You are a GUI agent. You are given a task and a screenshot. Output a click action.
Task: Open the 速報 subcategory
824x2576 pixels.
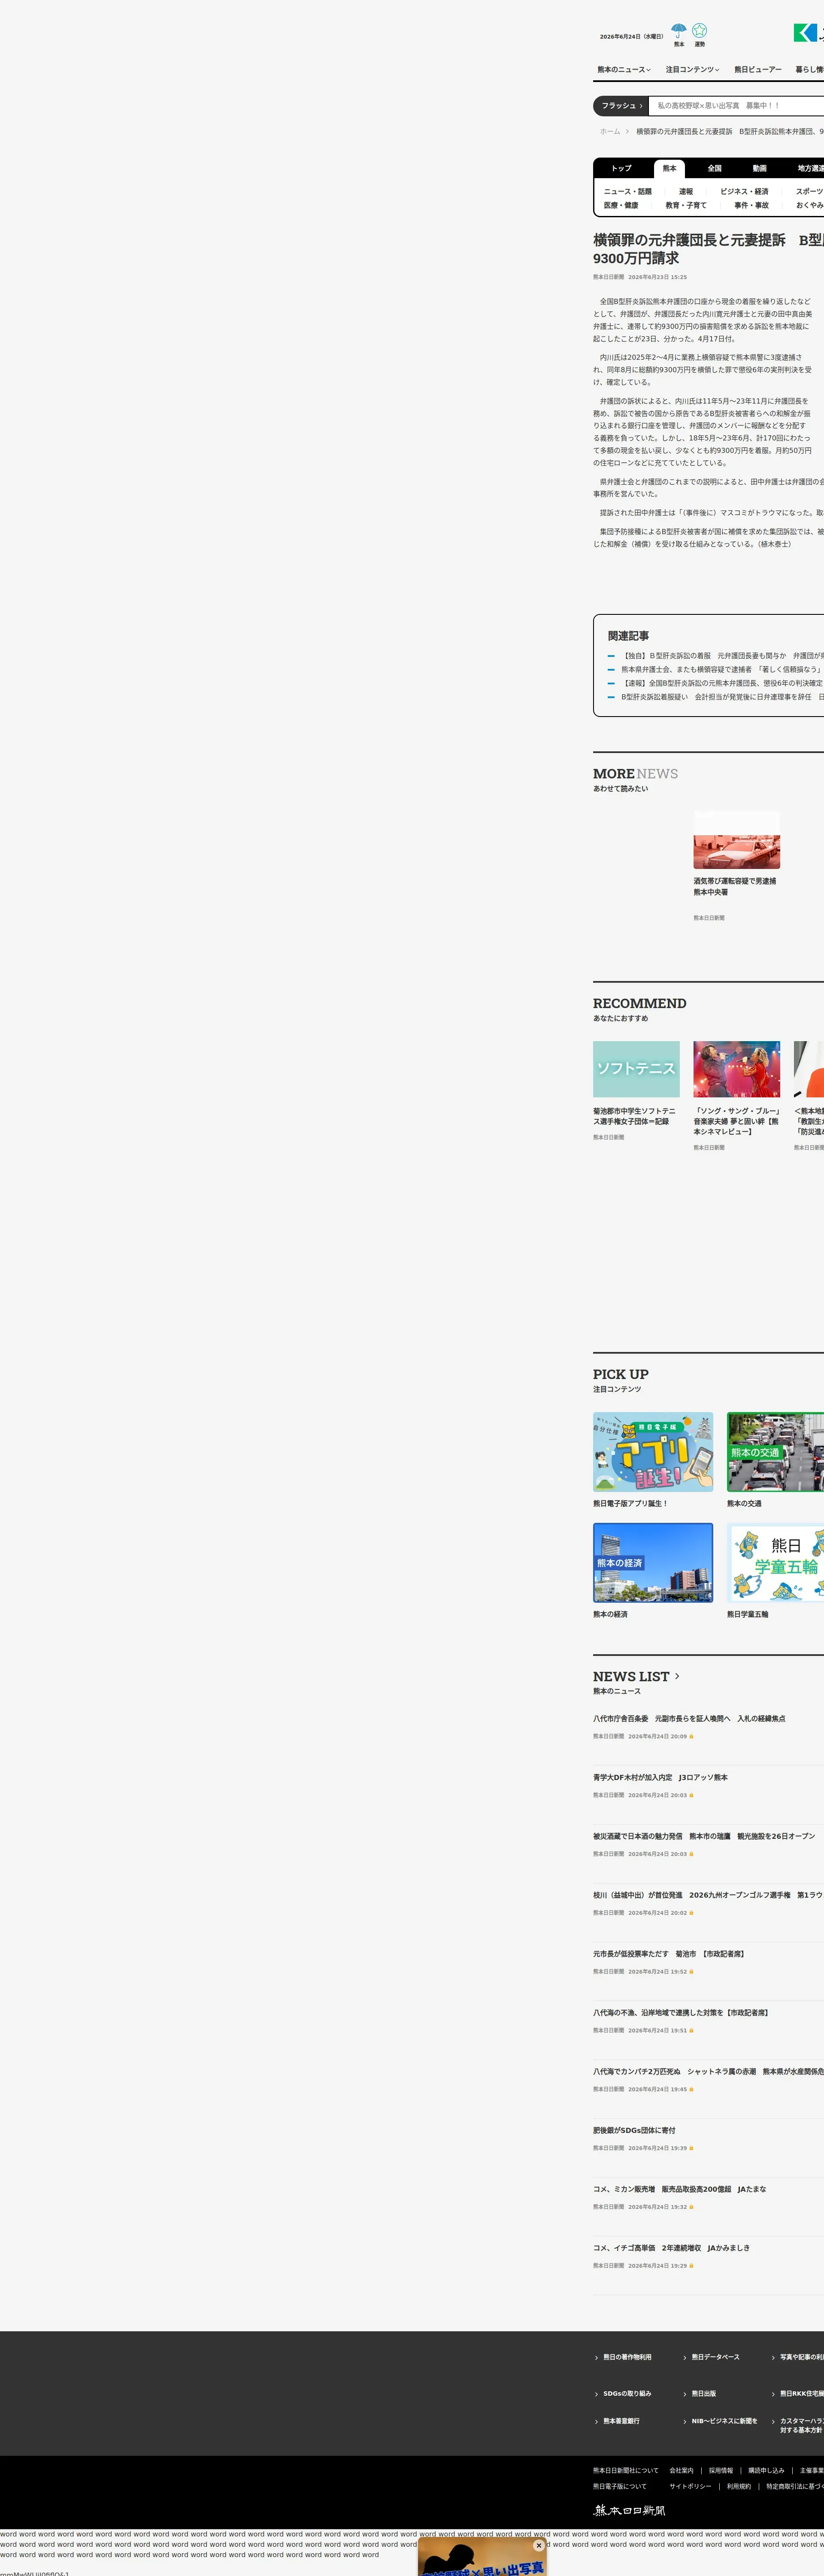coord(686,192)
